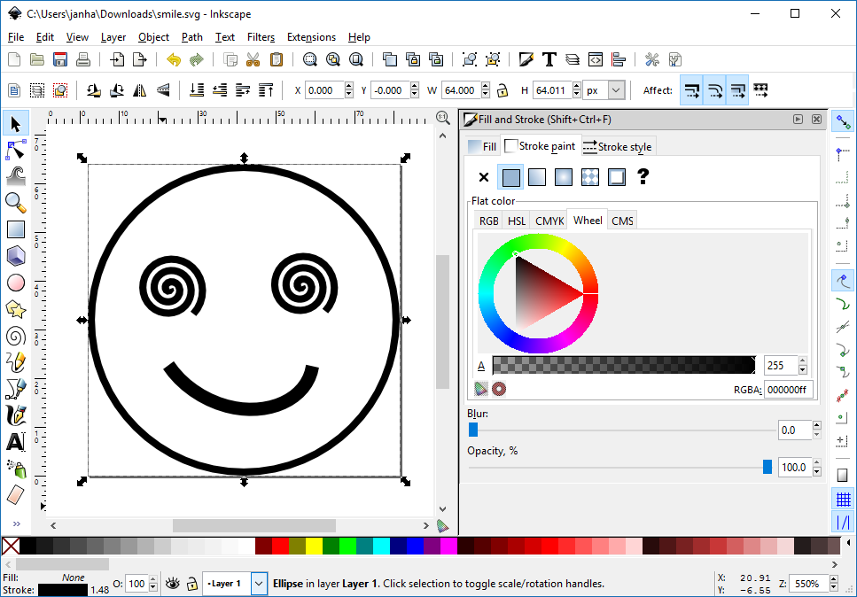Open the units dropdown showing px

[x=603, y=89]
